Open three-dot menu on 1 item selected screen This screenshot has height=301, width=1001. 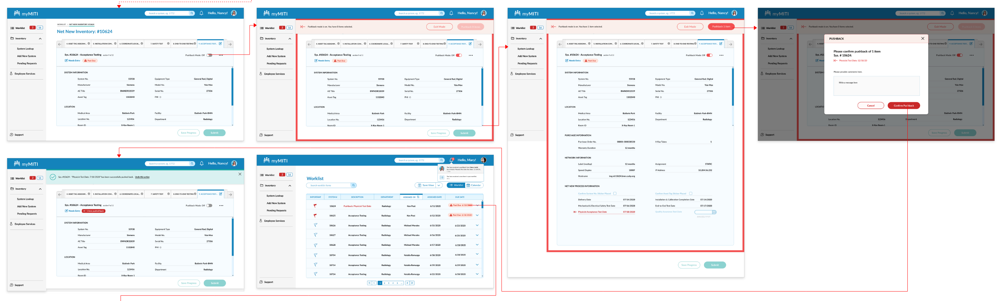click(721, 55)
